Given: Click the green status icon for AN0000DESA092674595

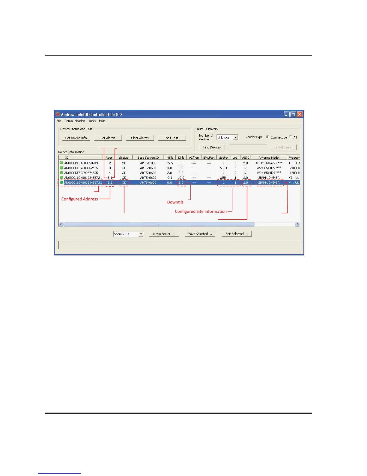Looking at the screenshot, I should (x=61, y=172).
